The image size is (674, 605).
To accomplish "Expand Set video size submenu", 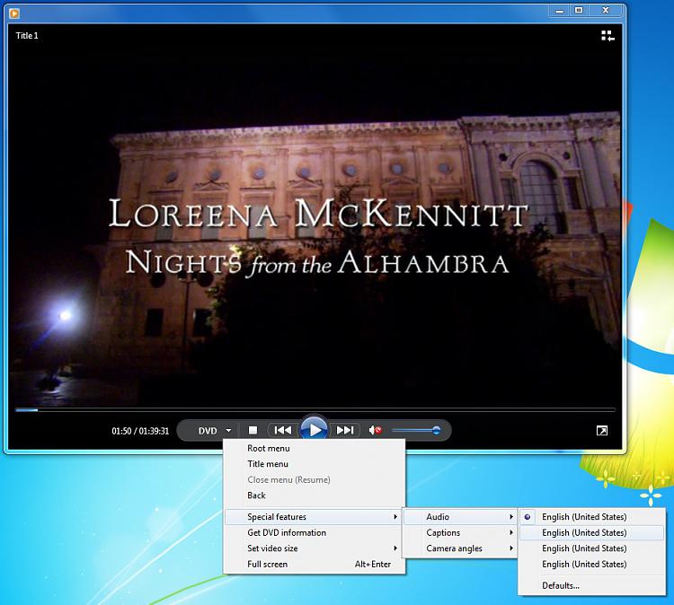I will [x=315, y=548].
